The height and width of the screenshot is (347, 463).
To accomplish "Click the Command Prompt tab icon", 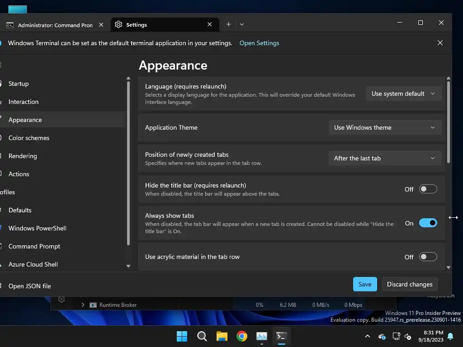I will (x=10, y=25).
